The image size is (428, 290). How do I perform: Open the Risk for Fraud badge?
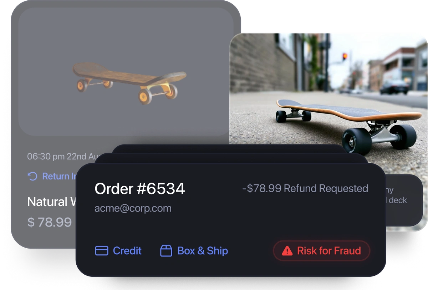321,251
